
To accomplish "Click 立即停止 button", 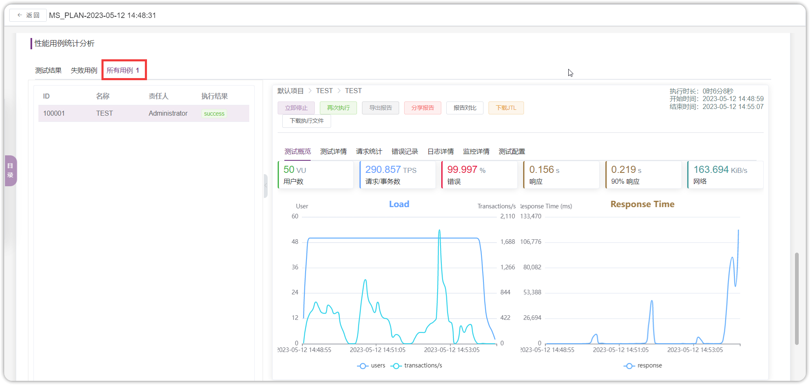I will point(296,108).
